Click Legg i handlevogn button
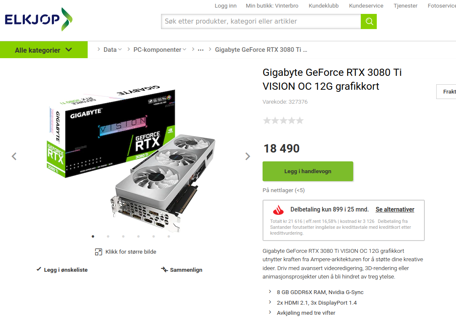This screenshot has height=324, width=456. [308, 171]
